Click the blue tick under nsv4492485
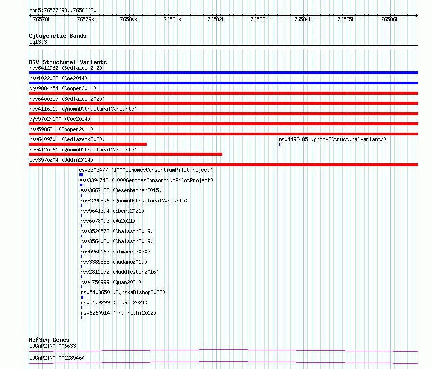Image resolution: width=432 pixels, height=369 pixels. 280,144
